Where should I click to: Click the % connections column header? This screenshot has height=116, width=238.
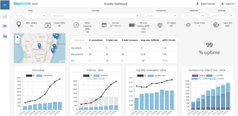[96, 40]
